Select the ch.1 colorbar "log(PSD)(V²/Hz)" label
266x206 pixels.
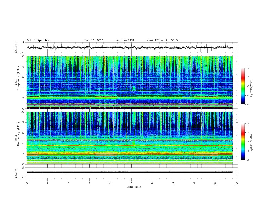click(252, 88)
